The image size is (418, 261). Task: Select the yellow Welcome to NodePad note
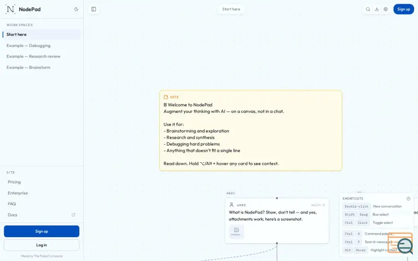(251, 130)
